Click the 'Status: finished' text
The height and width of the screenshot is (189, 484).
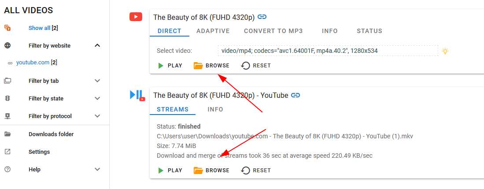(179, 126)
